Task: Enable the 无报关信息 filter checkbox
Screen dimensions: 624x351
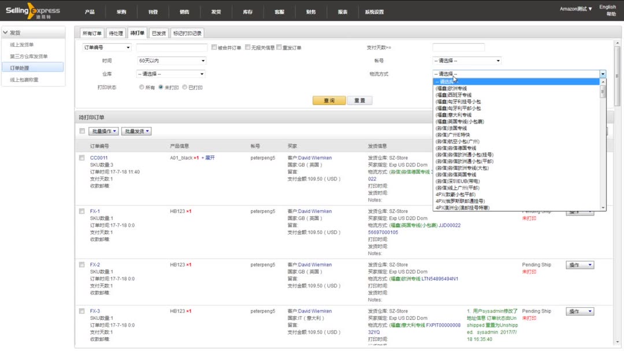Action: point(248,47)
